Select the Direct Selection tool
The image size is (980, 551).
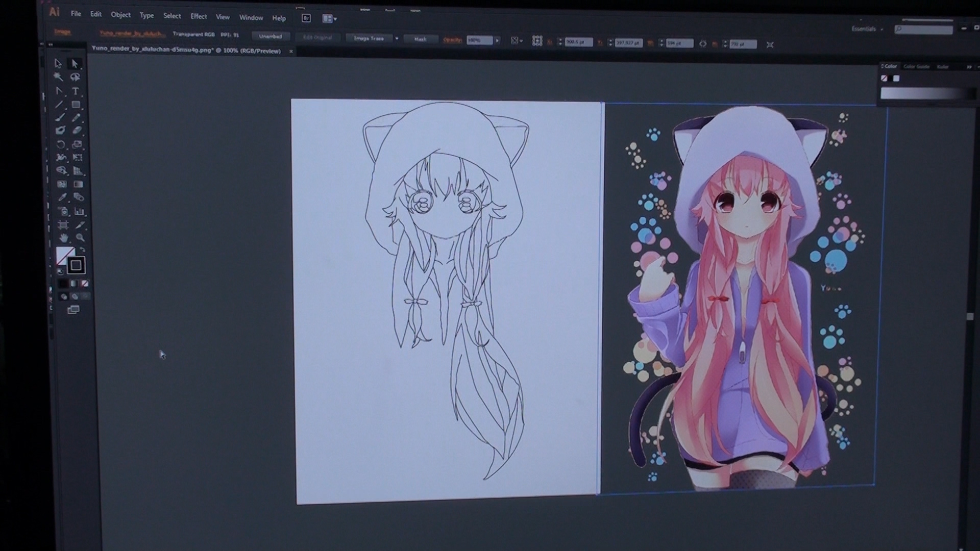click(75, 64)
